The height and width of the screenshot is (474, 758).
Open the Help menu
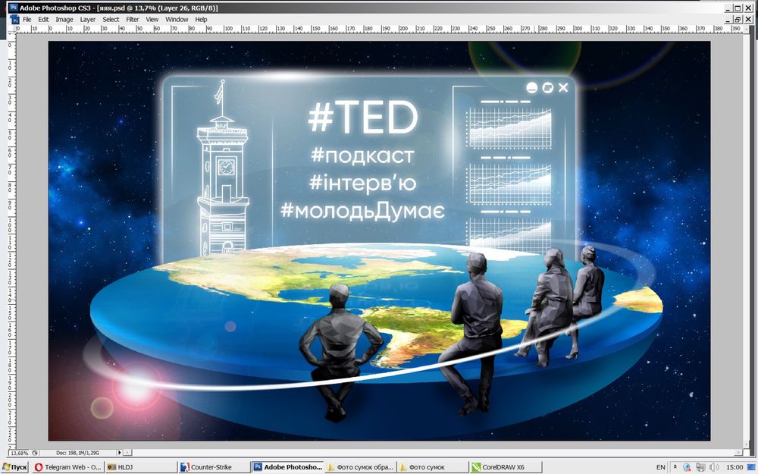click(x=201, y=20)
